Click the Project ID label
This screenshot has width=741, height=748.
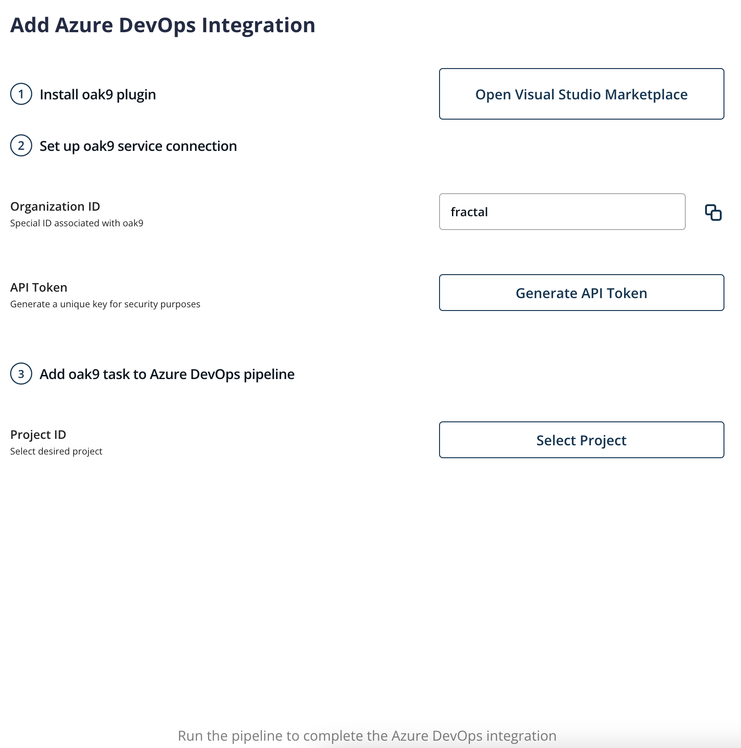38,435
